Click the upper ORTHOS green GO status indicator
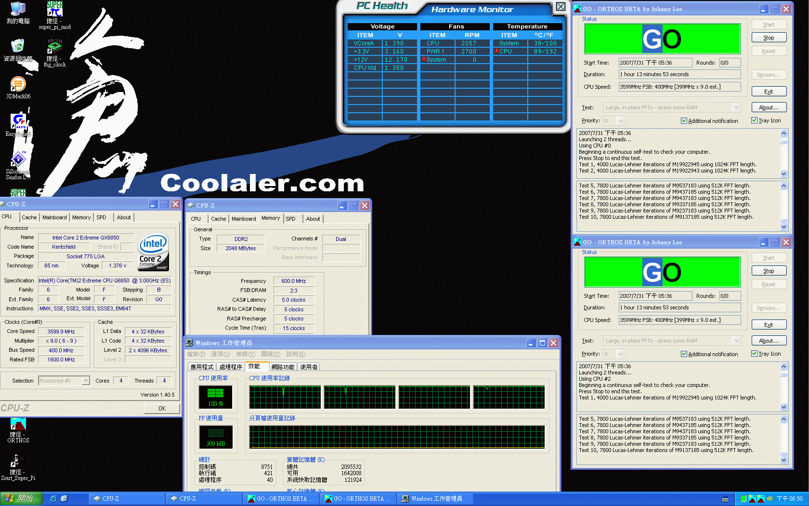 (x=662, y=39)
